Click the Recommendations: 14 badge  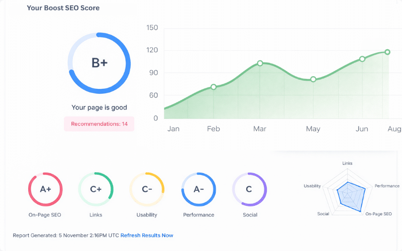coord(99,123)
